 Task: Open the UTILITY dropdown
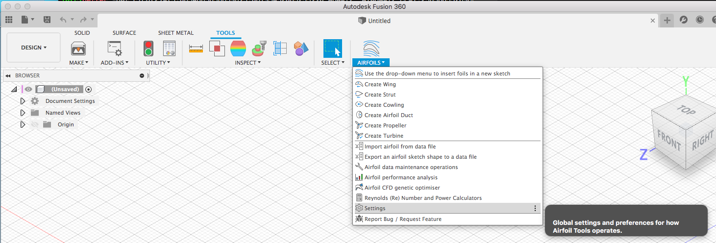point(158,63)
